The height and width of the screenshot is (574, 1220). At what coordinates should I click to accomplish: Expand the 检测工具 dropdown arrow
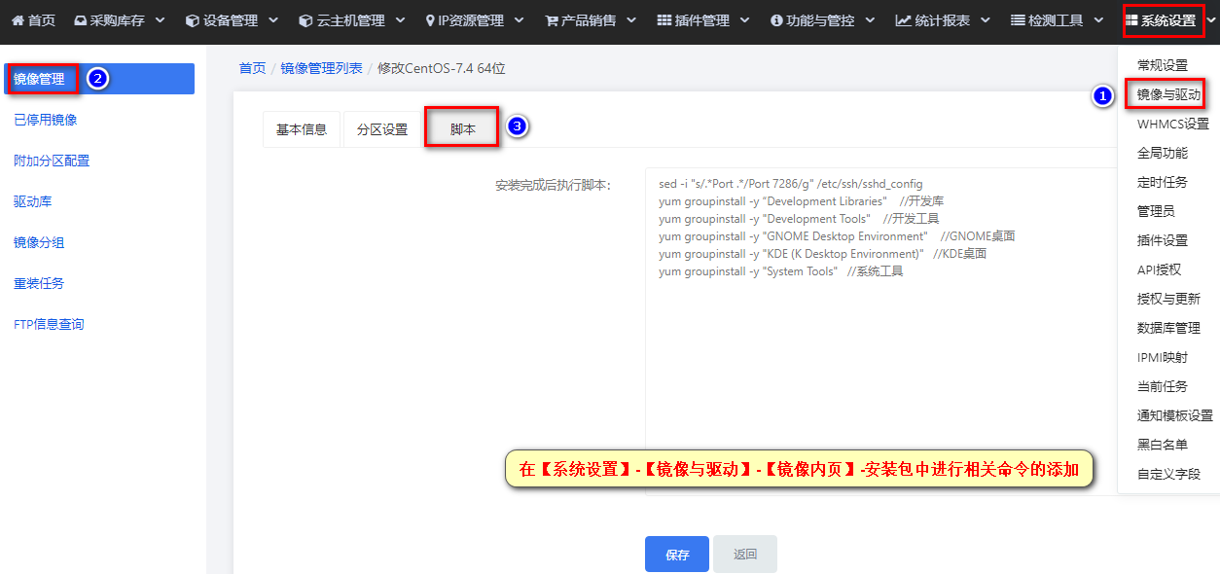[1099, 20]
